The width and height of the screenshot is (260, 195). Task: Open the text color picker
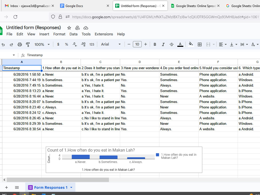tap(180, 44)
